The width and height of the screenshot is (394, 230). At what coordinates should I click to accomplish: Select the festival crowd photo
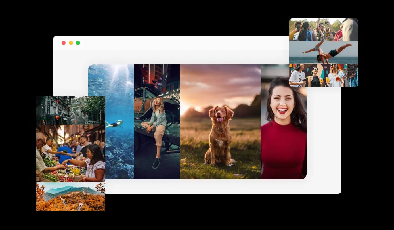click(324, 30)
